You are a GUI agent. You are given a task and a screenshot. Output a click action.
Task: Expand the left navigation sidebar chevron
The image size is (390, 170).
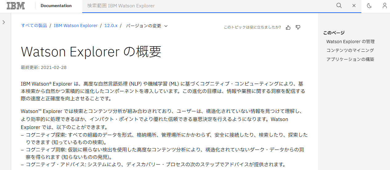(4, 22)
